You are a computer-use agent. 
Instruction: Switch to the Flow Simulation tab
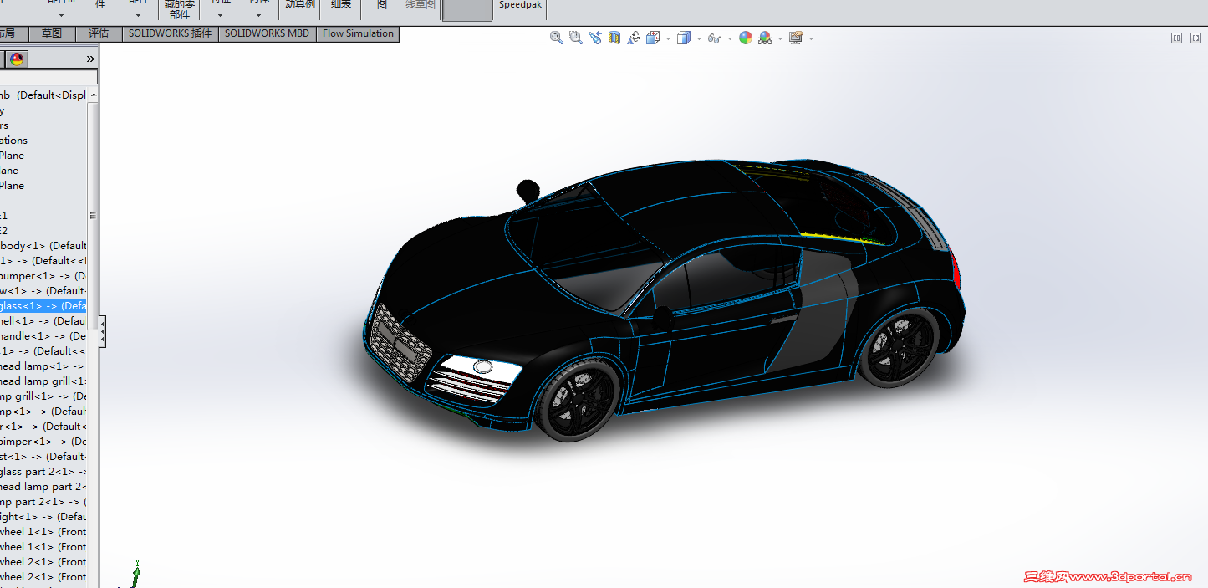click(358, 33)
